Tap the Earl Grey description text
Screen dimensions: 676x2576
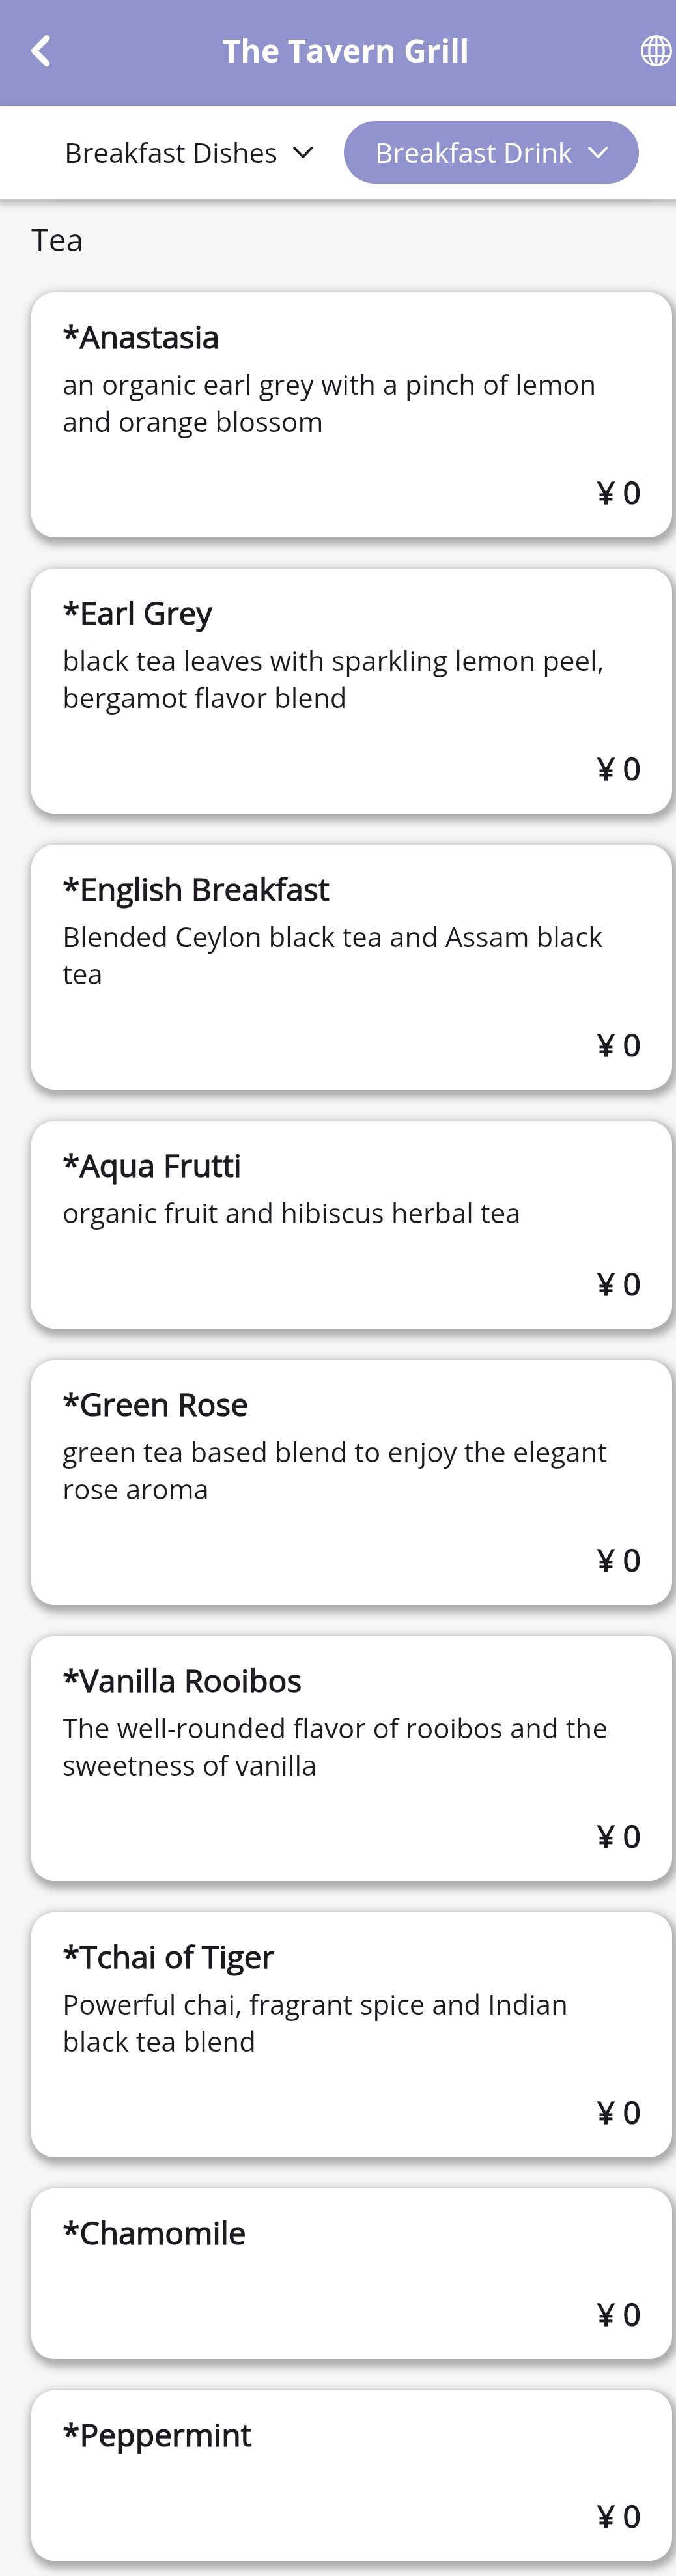click(x=333, y=679)
